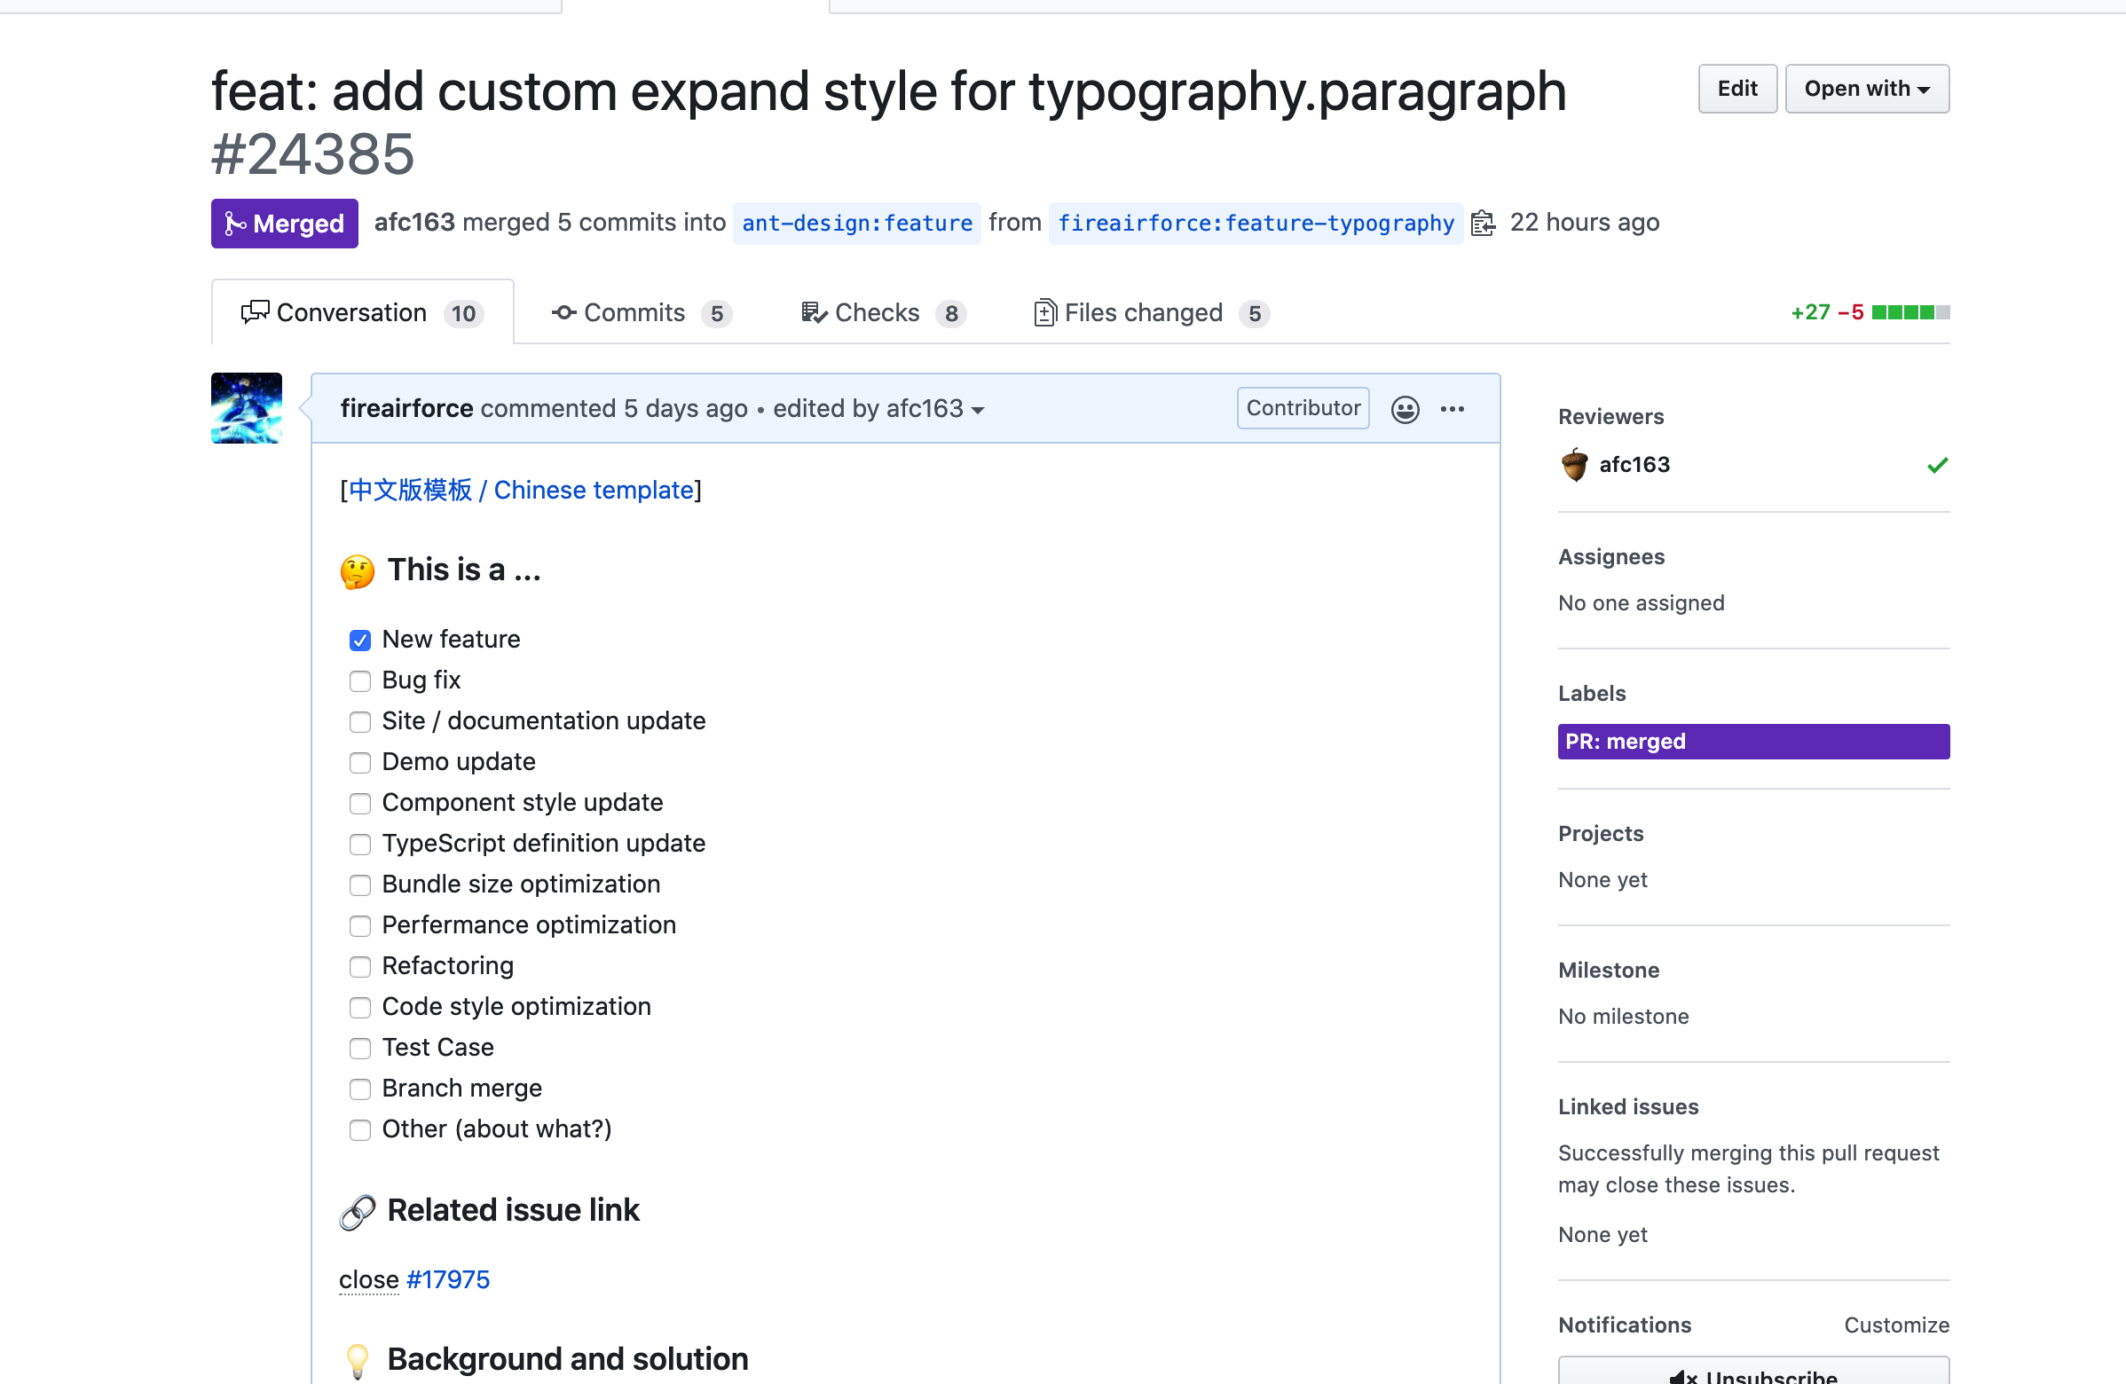Screen dimensions: 2126x1384
Task: Check the Bug fix checkbox
Action: pyautogui.click(x=360, y=681)
